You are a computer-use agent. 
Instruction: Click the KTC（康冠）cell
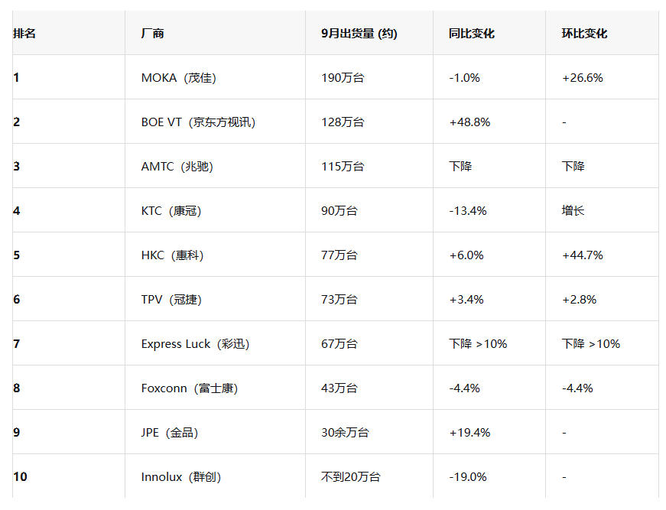172,211
